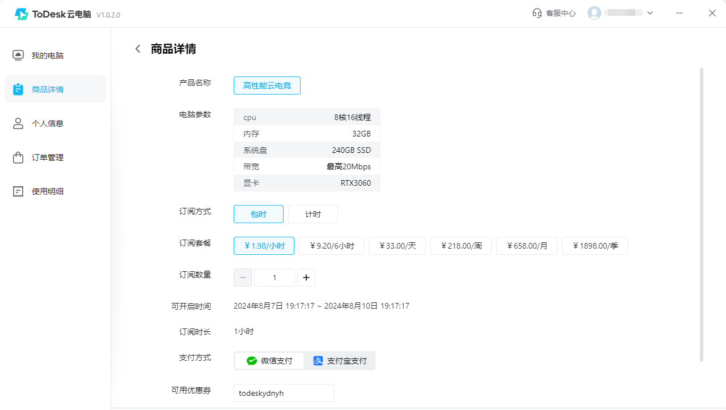
Task: Click the 32GB memory value
Action: click(x=361, y=134)
